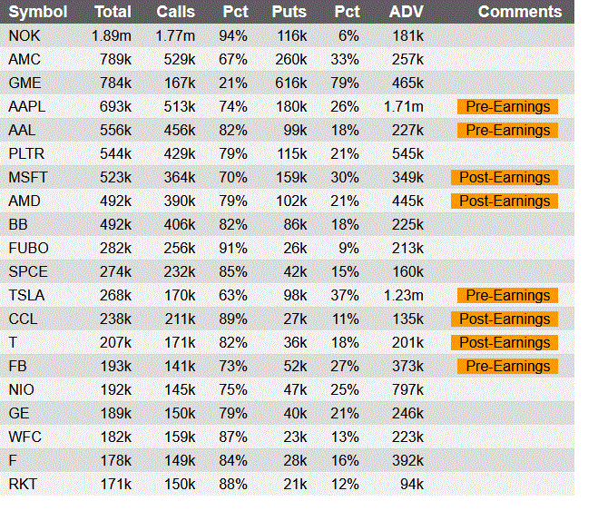This screenshot has height=511, width=598.
Task: Click the PLTR ticker symbol
Action: tap(26, 153)
